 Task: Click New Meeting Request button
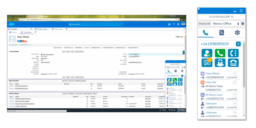tap(80, 81)
